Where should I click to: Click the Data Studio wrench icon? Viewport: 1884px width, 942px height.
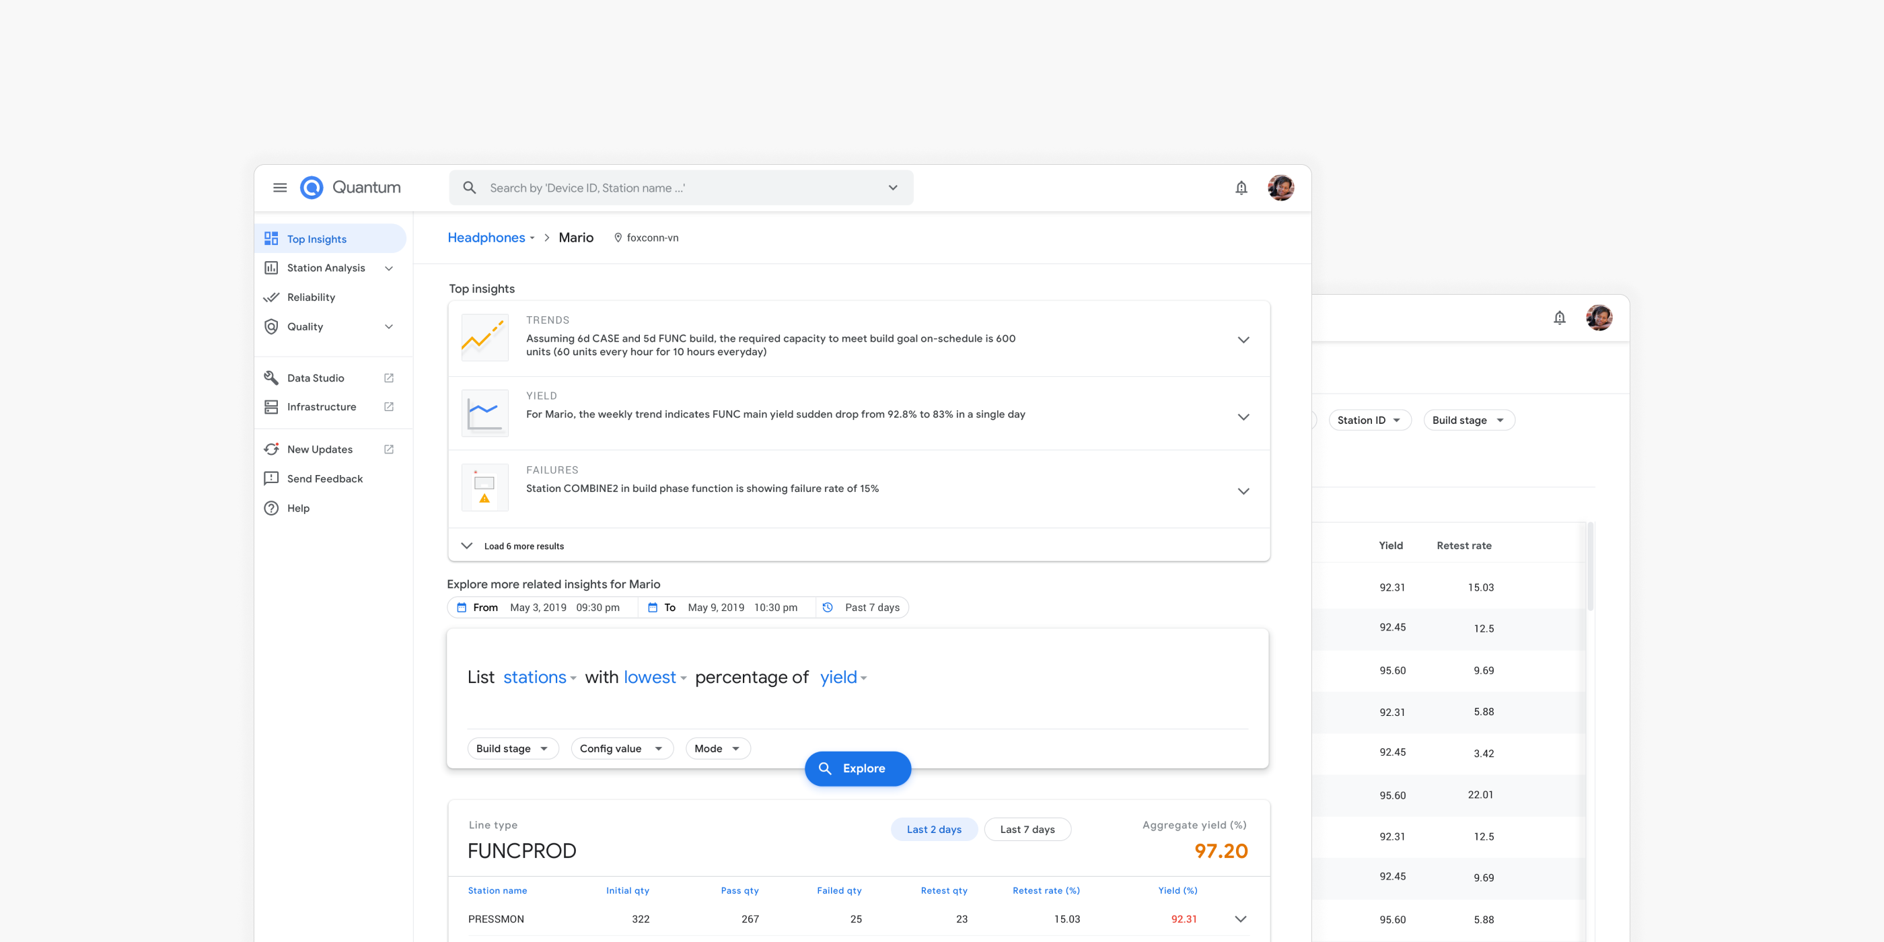(x=271, y=378)
